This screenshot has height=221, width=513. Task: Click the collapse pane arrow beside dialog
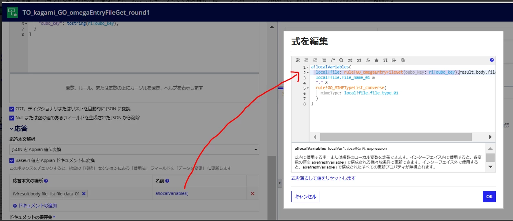click(280, 184)
